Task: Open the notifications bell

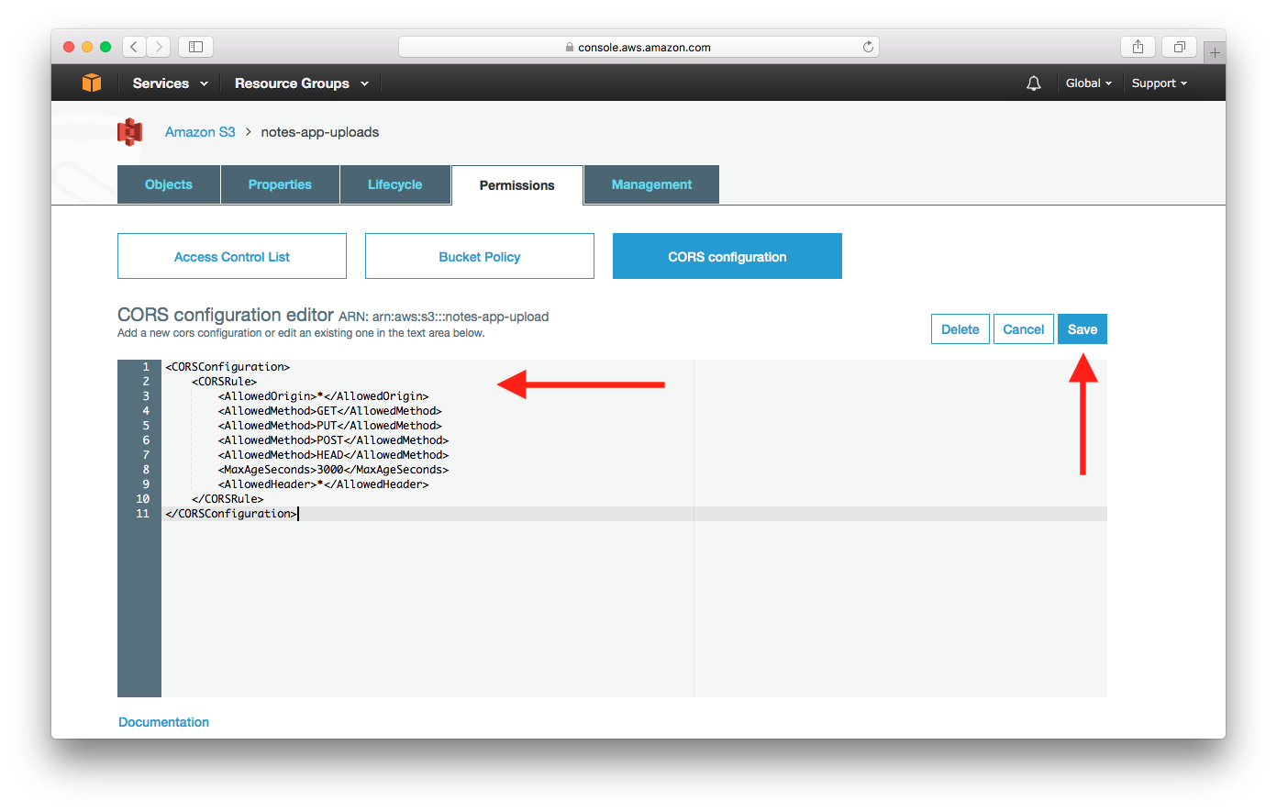Action: 1034,83
